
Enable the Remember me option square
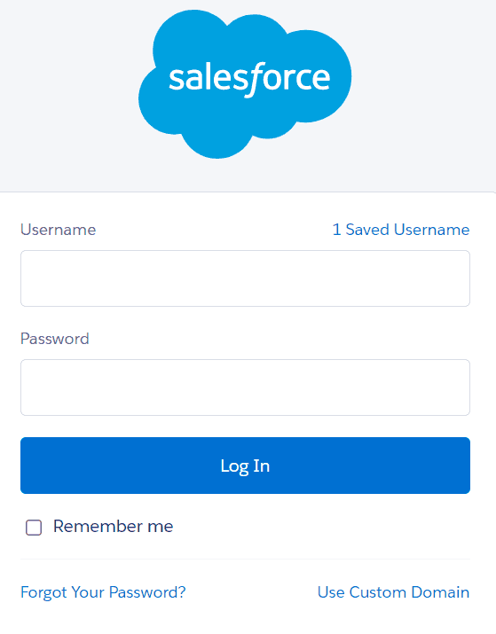pyautogui.click(x=34, y=528)
